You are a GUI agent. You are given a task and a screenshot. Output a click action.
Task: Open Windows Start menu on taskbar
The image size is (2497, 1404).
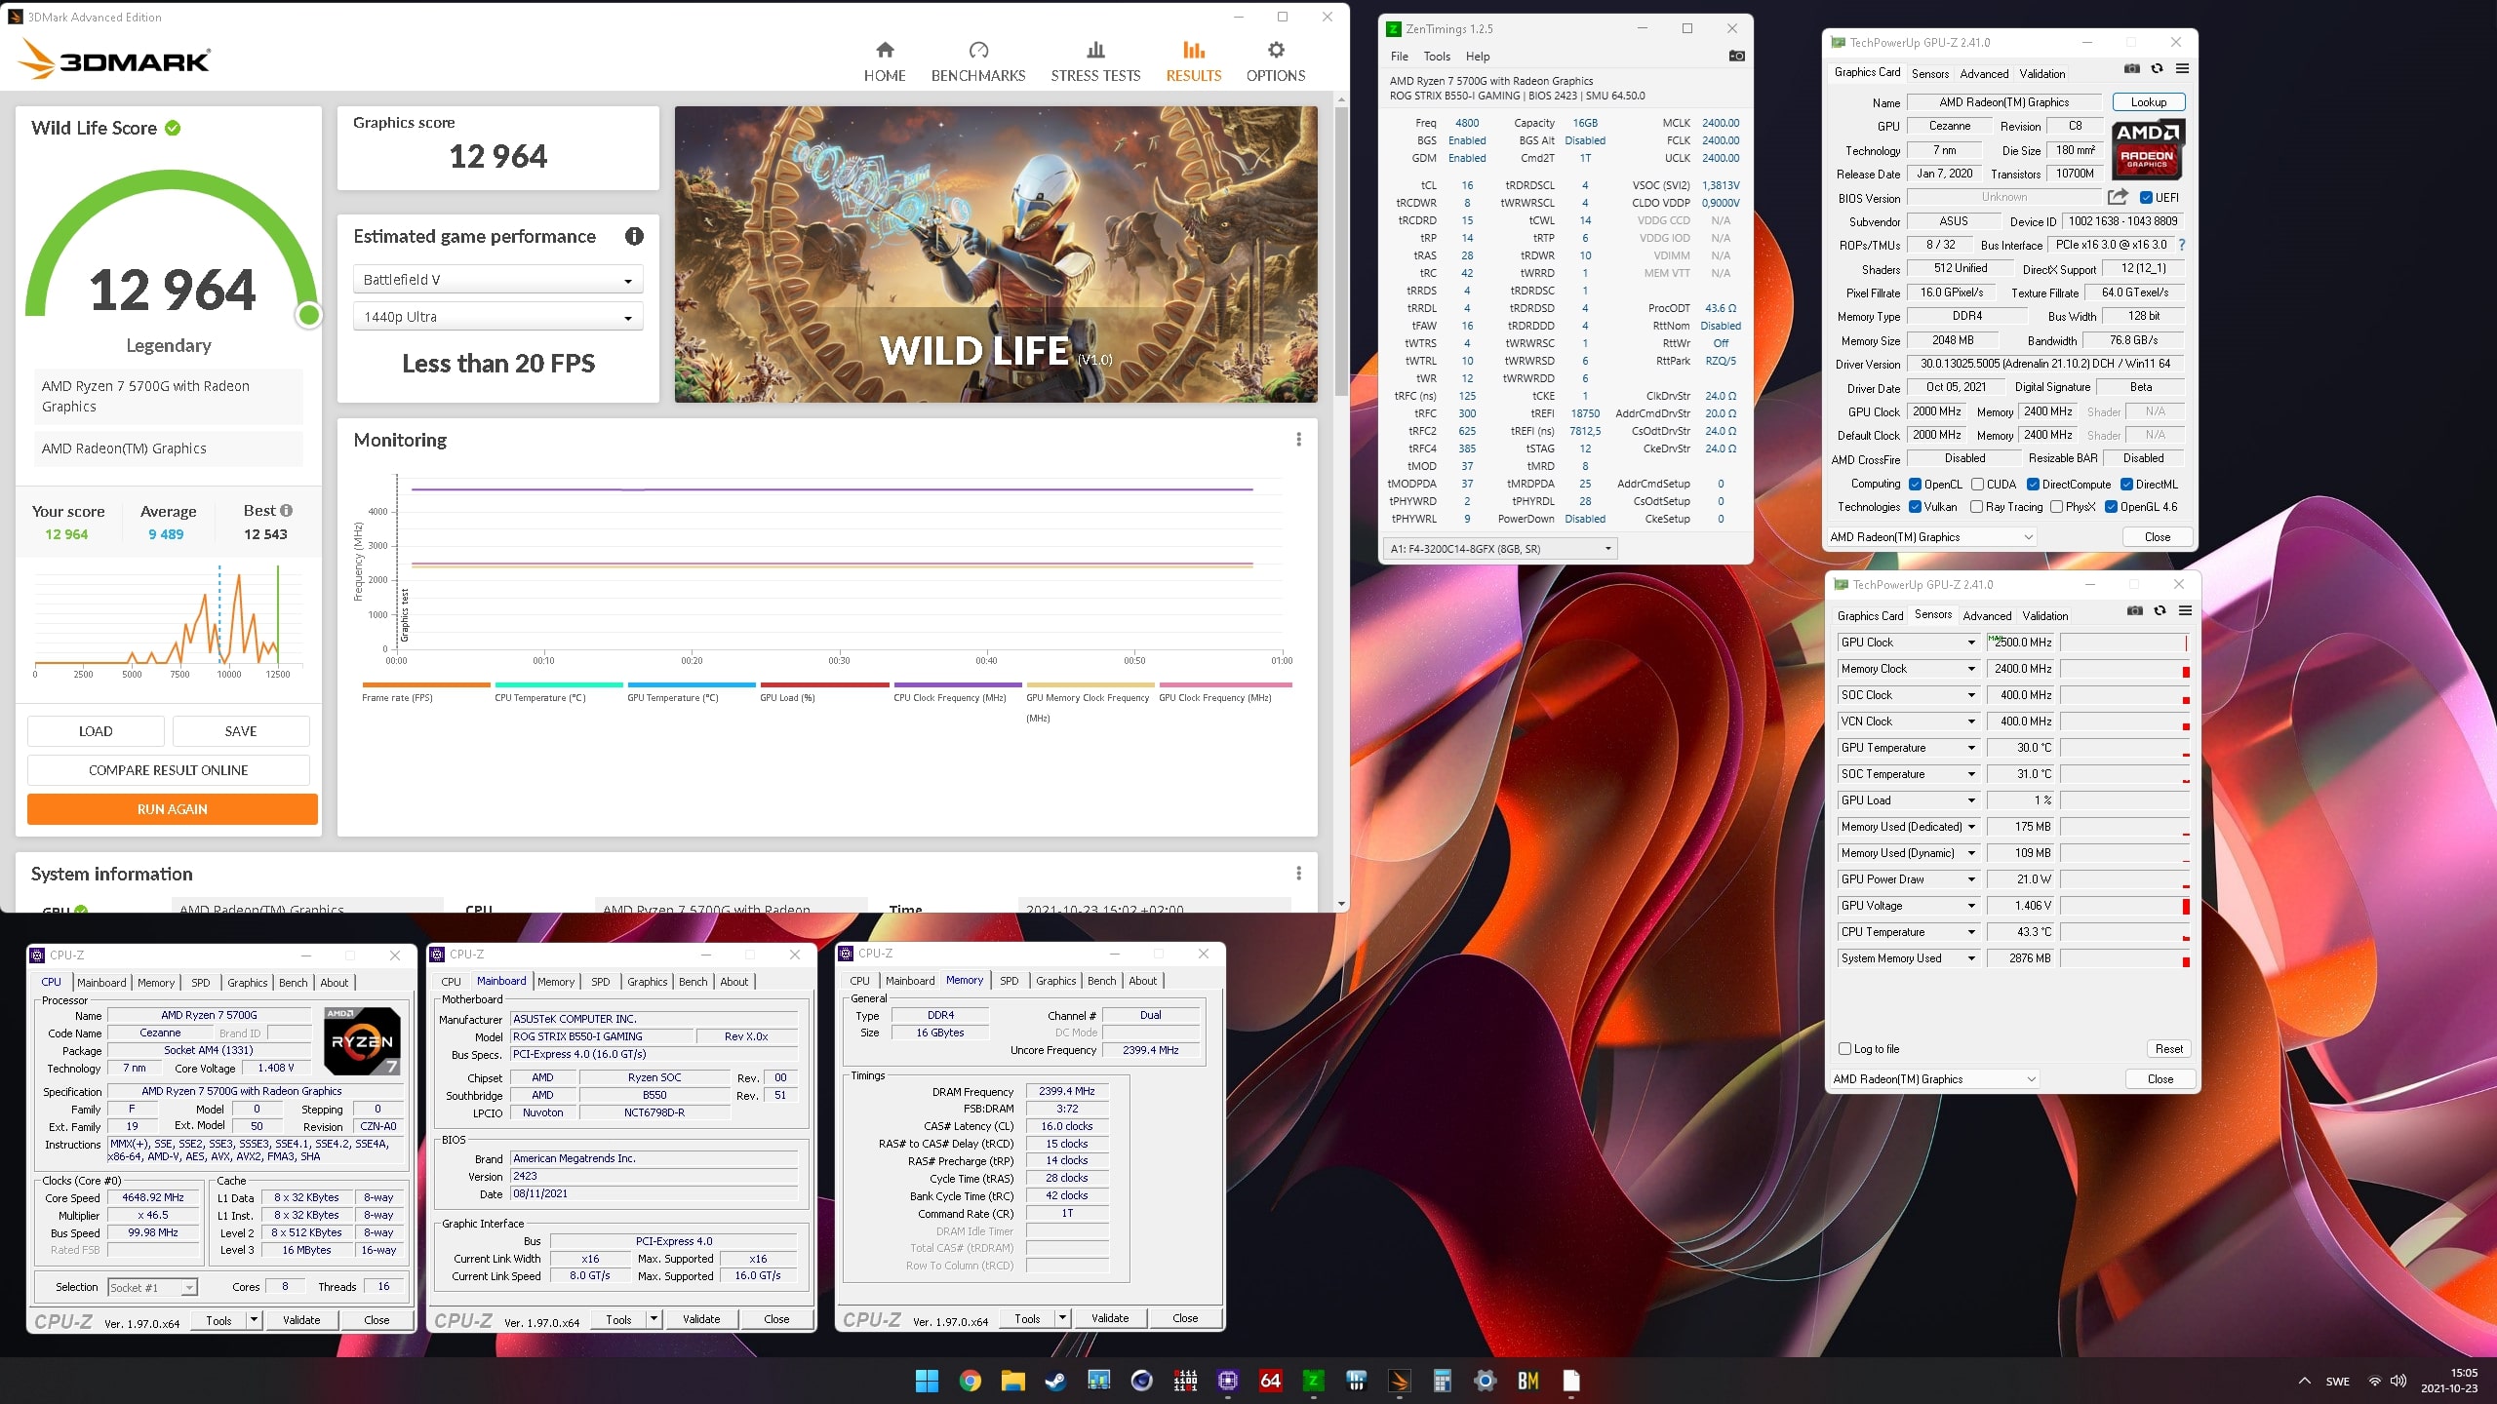(927, 1381)
